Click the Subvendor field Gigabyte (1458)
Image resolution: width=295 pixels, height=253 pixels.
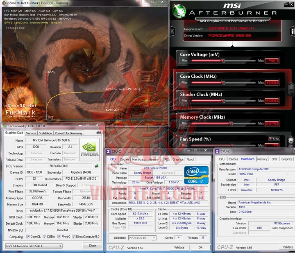[x=81, y=172]
